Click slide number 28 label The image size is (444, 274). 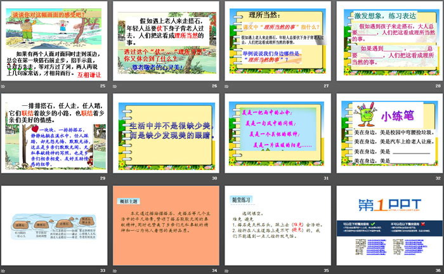(x=438, y=86)
